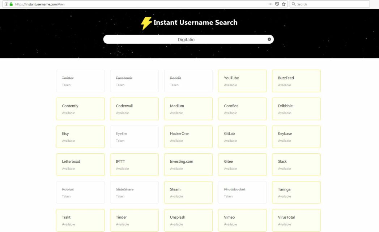The image size is (379, 232).
Task: Select the Vimeo card
Action: point(242,220)
